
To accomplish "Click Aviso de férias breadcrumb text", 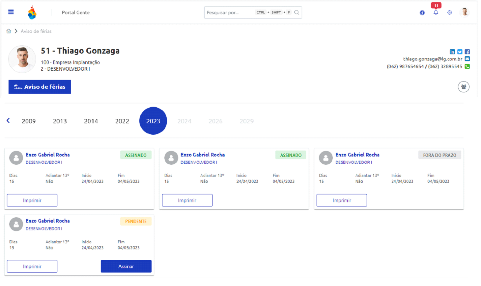I will pos(36,31).
